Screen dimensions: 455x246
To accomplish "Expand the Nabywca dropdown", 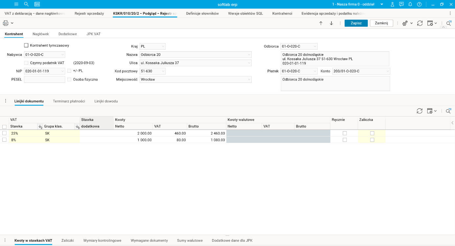I will click(62, 55).
